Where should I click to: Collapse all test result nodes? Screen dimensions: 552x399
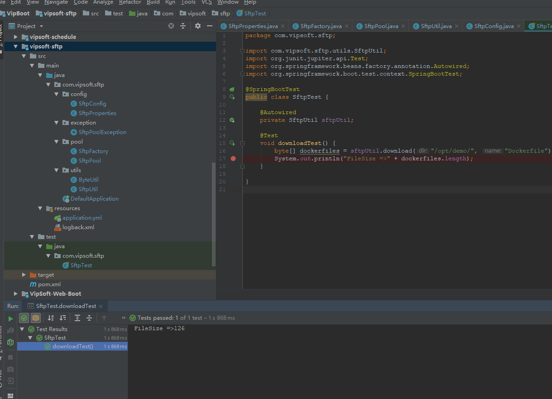pos(89,318)
